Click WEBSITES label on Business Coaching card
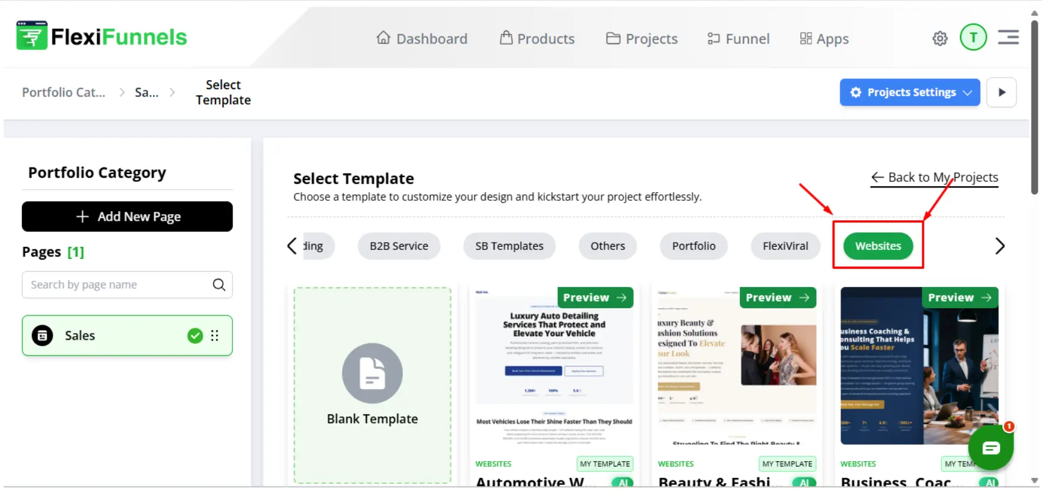1042x492 pixels. point(858,463)
